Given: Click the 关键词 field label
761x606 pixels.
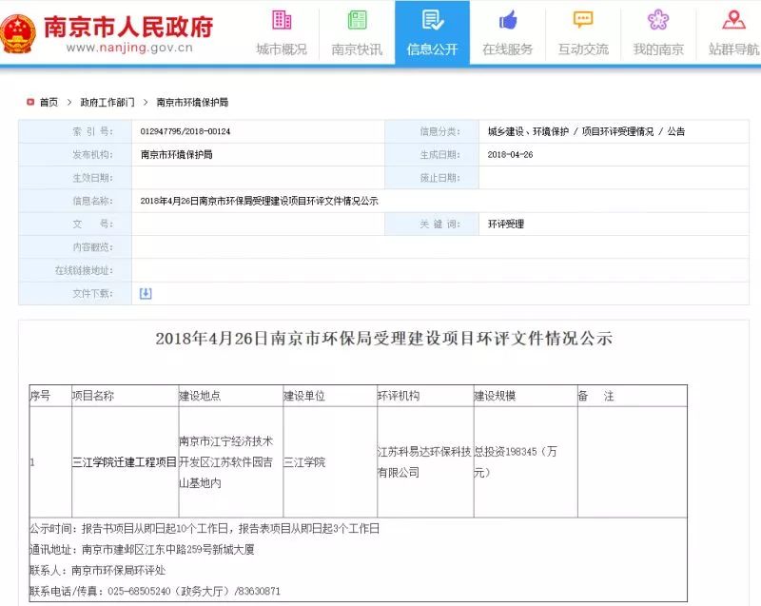Looking at the screenshot, I should click(440, 225).
